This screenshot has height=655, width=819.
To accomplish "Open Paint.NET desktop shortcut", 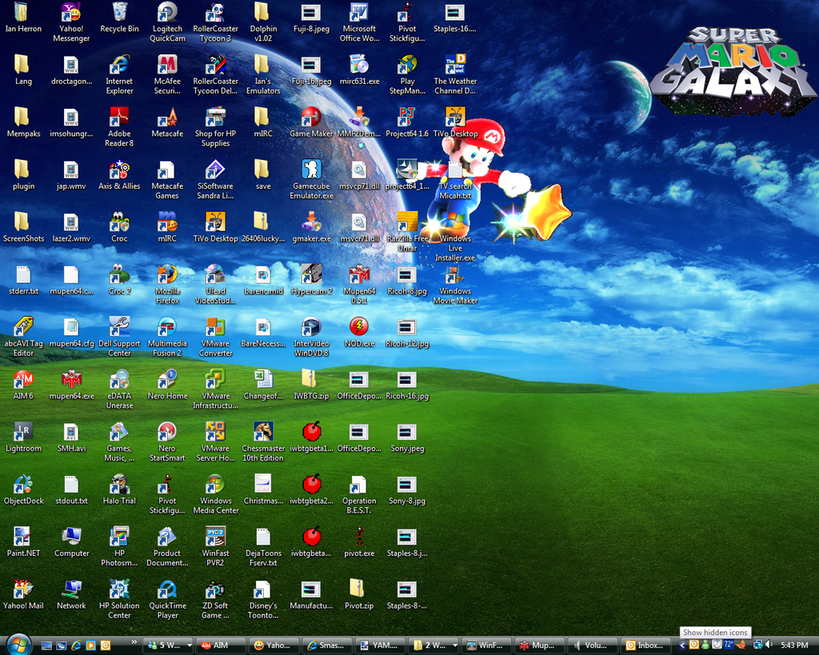I will (23, 543).
